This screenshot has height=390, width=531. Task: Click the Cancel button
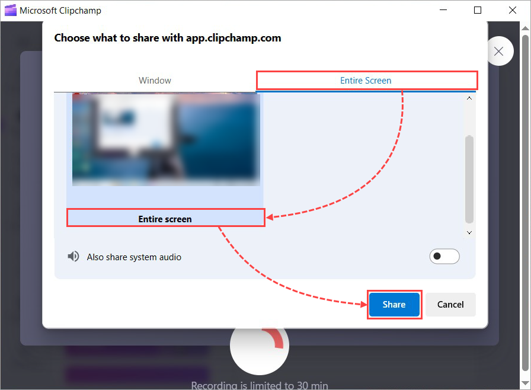450,304
